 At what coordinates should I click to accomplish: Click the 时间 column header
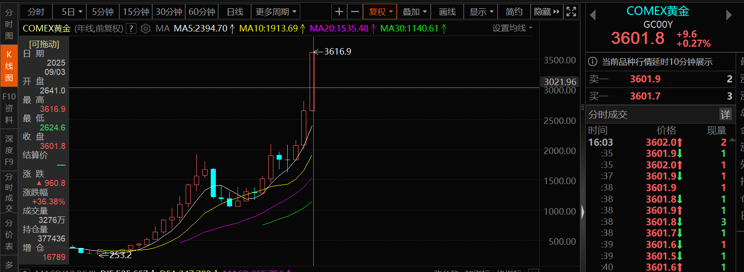click(x=597, y=130)
